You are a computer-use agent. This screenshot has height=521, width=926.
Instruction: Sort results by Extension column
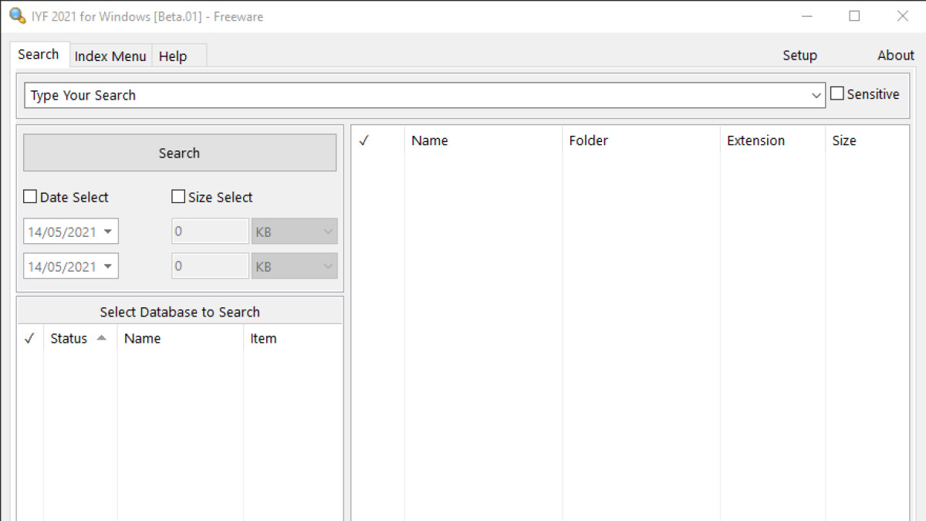755,140
